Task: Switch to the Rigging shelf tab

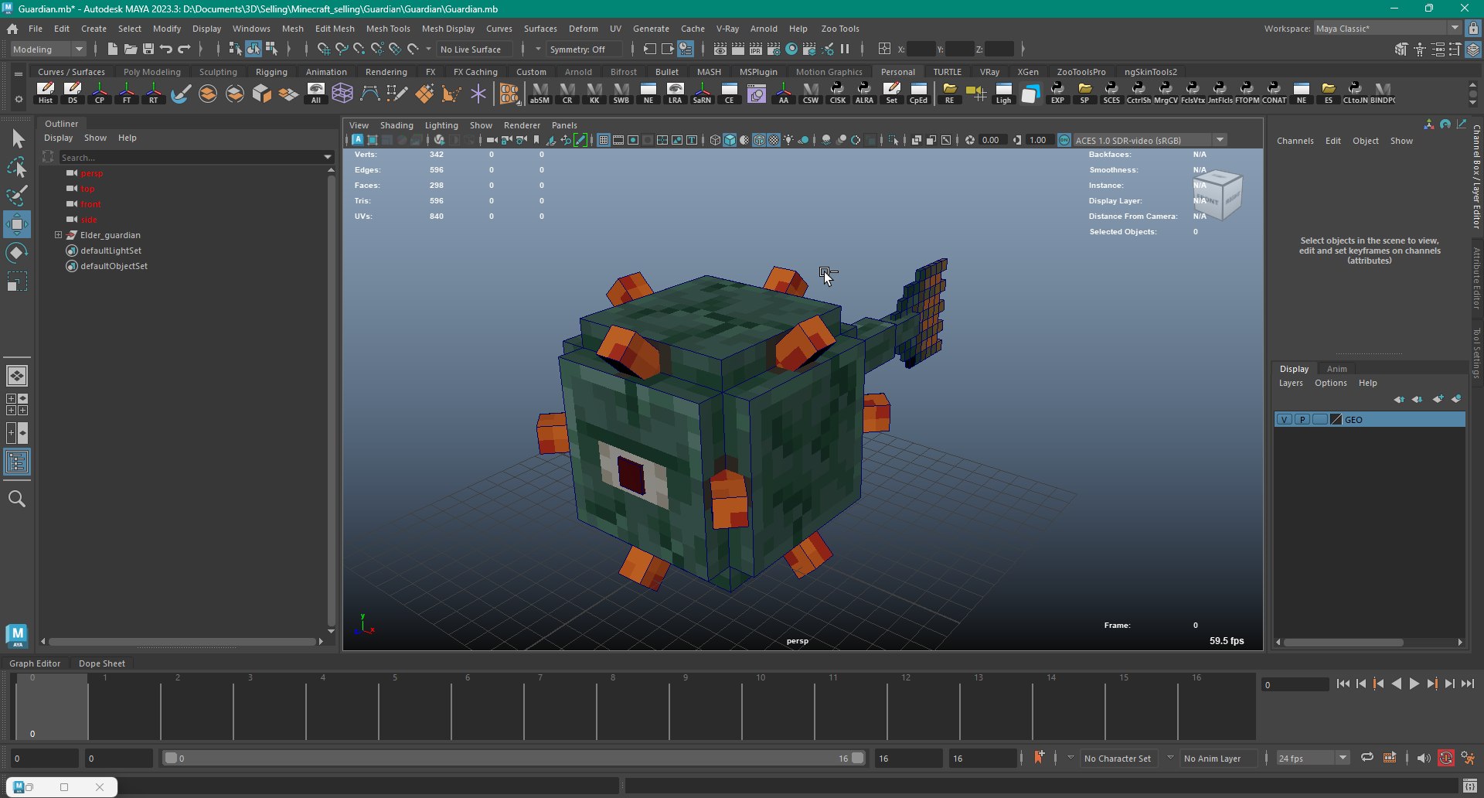Action: point(271,72)
